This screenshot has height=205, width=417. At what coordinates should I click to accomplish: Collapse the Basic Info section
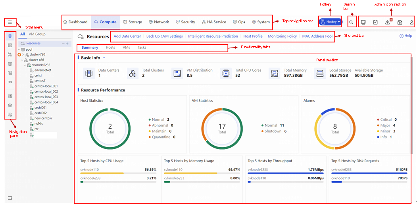(104, 57)
